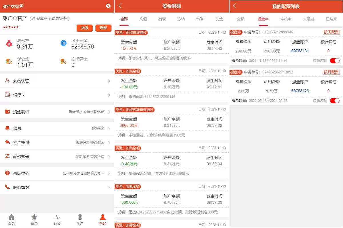Click the available funds blue icon
Image resolution: width=343 pixels, height=228 pixels.
[x=63, y=43]
